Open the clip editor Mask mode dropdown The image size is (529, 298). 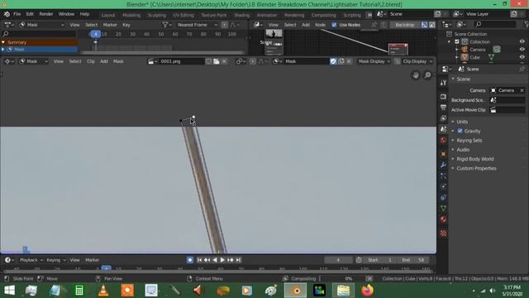(x=33, y=61)
